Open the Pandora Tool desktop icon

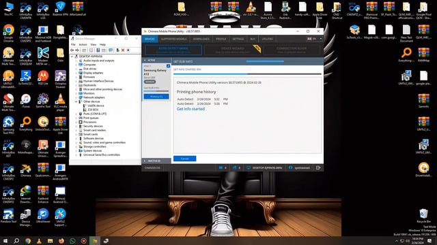[x=8, y=216]
